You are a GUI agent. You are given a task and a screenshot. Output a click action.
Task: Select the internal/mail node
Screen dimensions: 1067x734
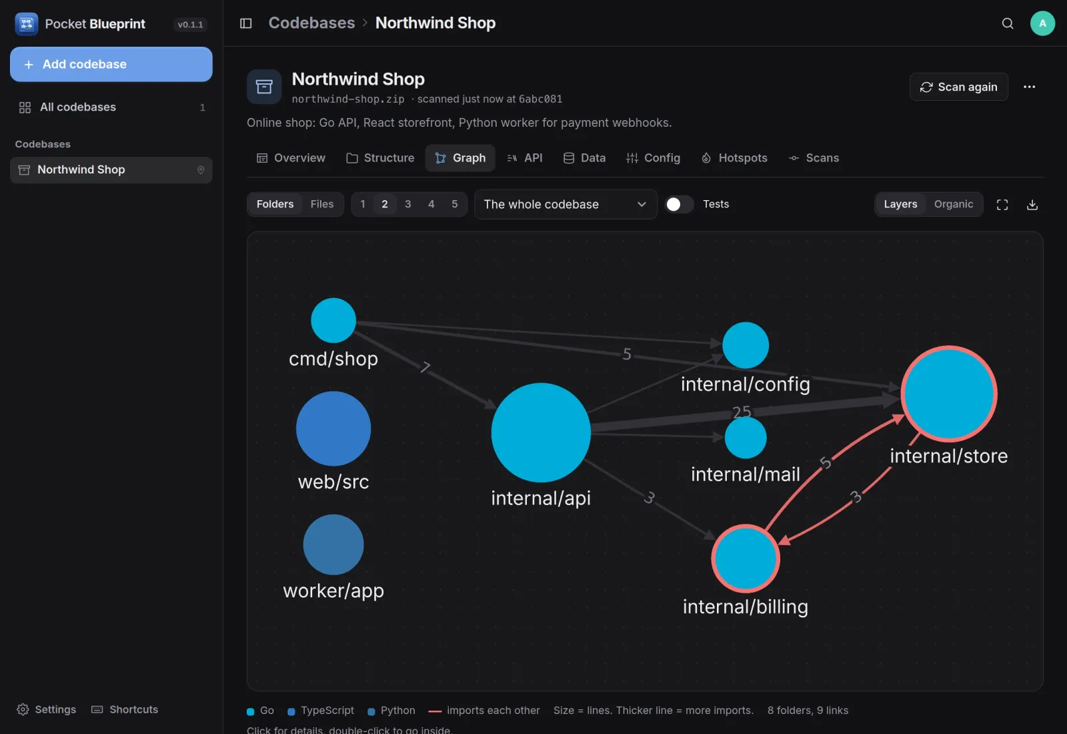746,438
